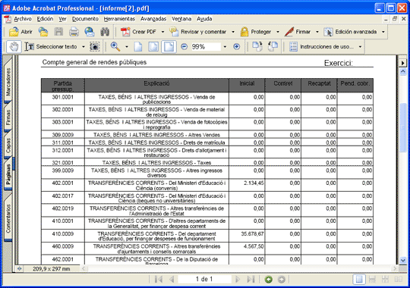
Task: Click the fit page icon
Action: (153, 47)
